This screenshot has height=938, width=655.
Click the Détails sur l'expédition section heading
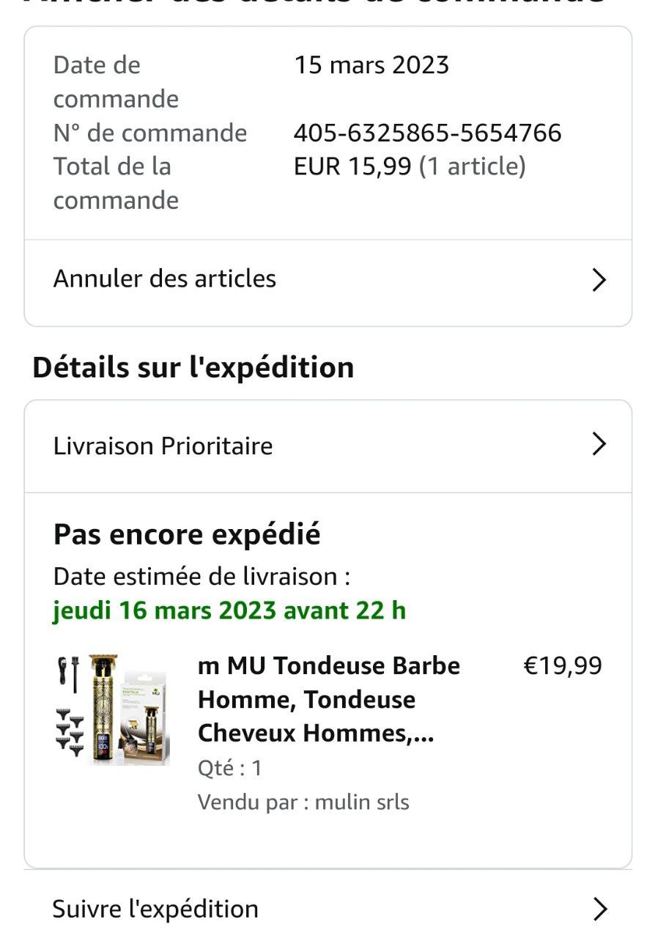pos(193,367)
